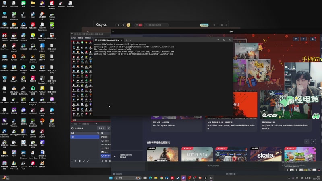Image resolution: width=322 pixels, height=181 pixels.
Task: Open the 编辑 menu in OBS
Action: 81,38
